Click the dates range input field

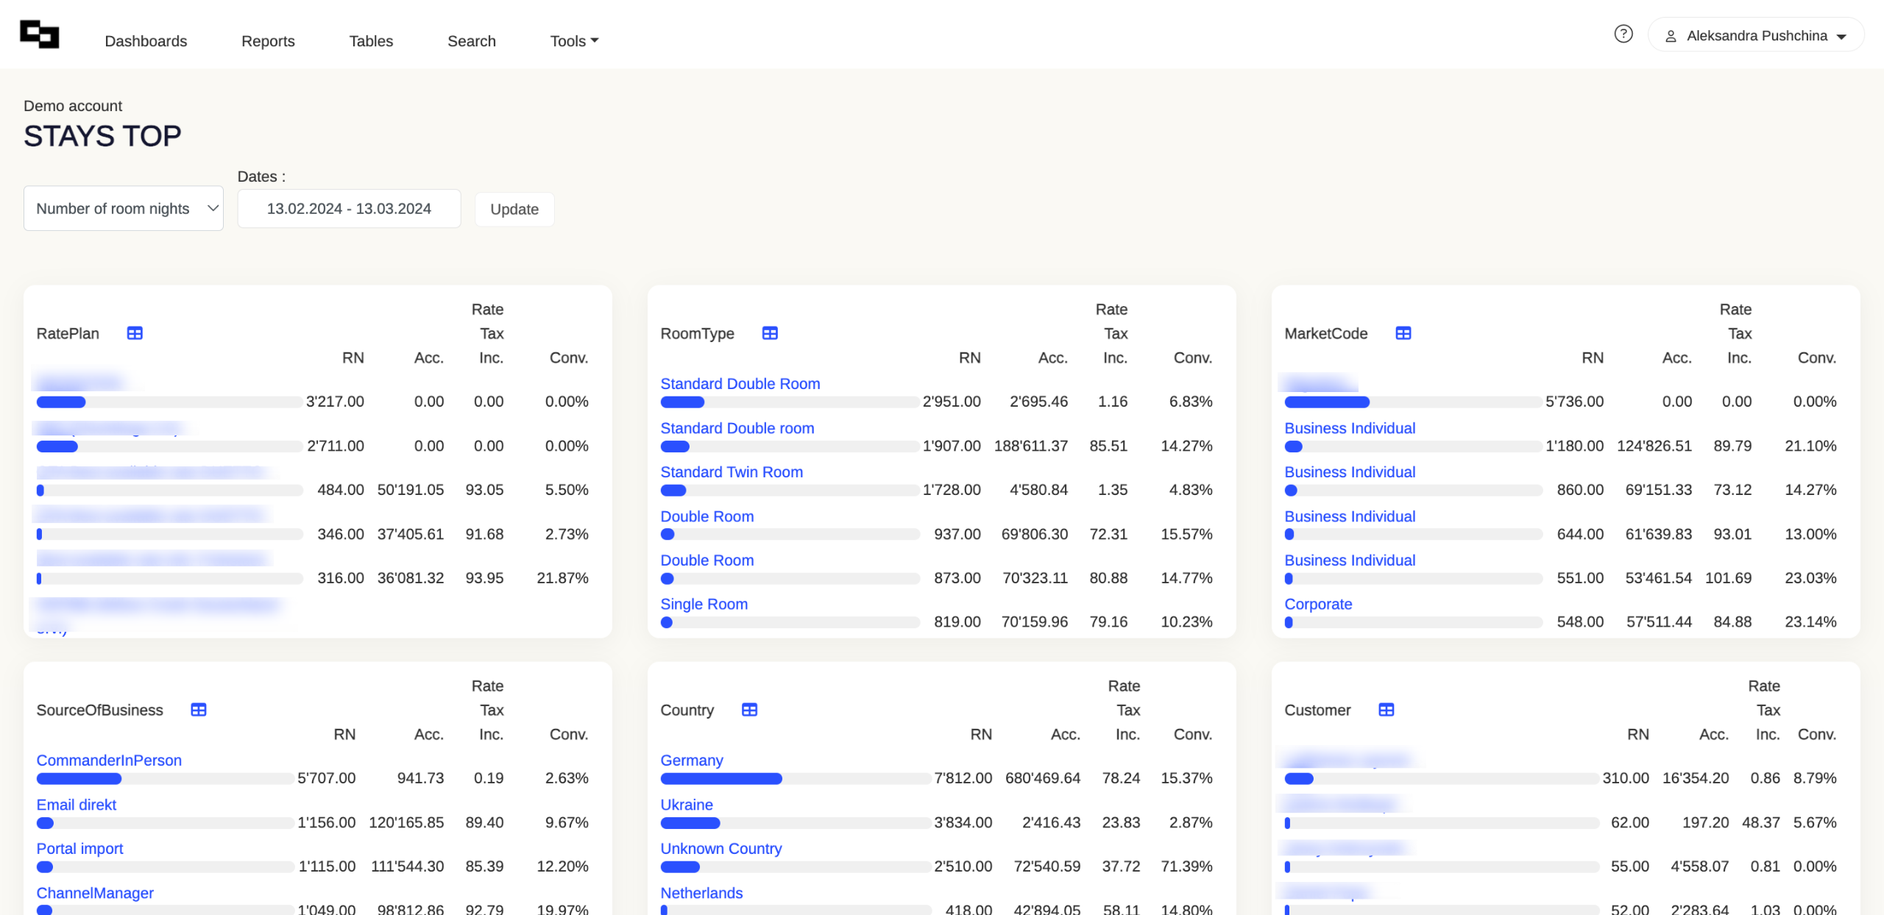pos(349,209)
